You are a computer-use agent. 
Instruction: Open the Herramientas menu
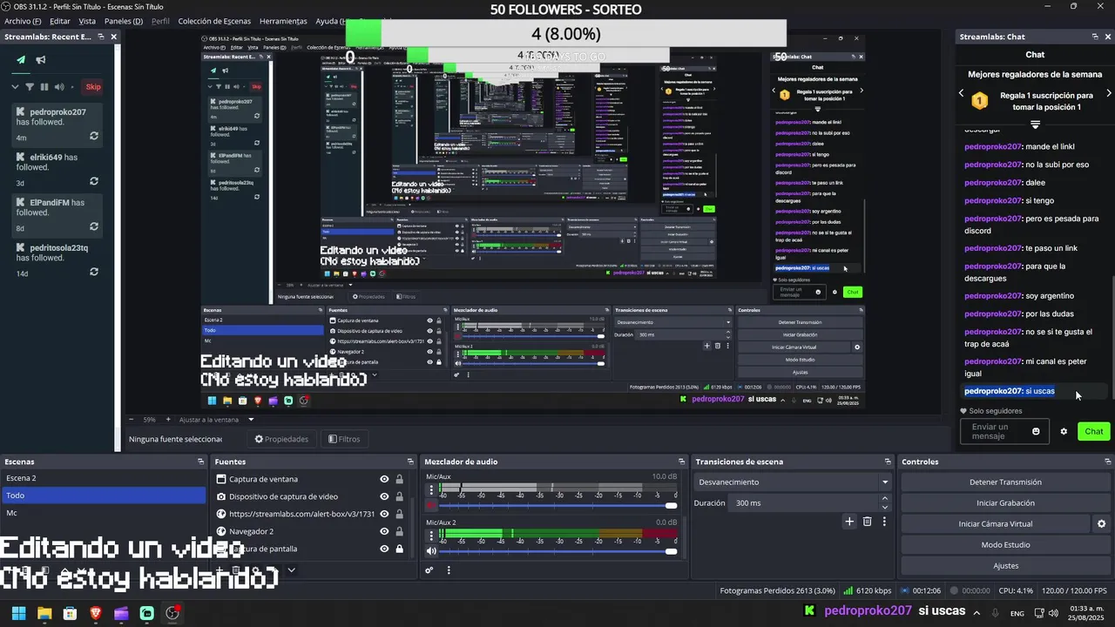[283, 21]
